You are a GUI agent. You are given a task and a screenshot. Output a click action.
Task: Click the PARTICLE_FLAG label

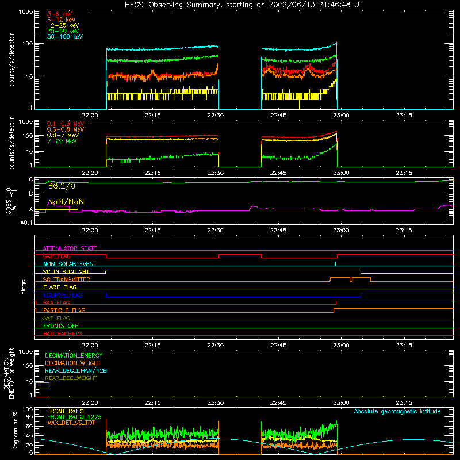pos(64,310)
